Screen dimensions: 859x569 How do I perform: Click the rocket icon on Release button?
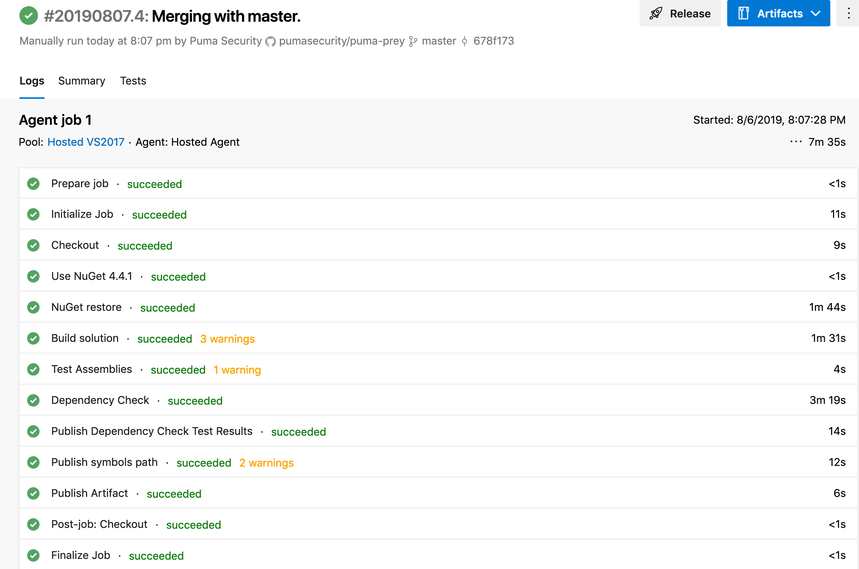656,14
